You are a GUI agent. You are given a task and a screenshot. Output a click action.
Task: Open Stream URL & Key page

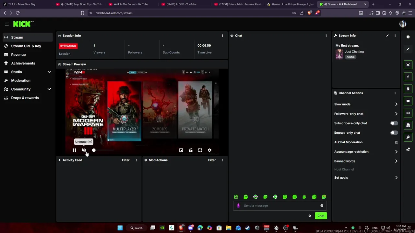coord(28,46)
